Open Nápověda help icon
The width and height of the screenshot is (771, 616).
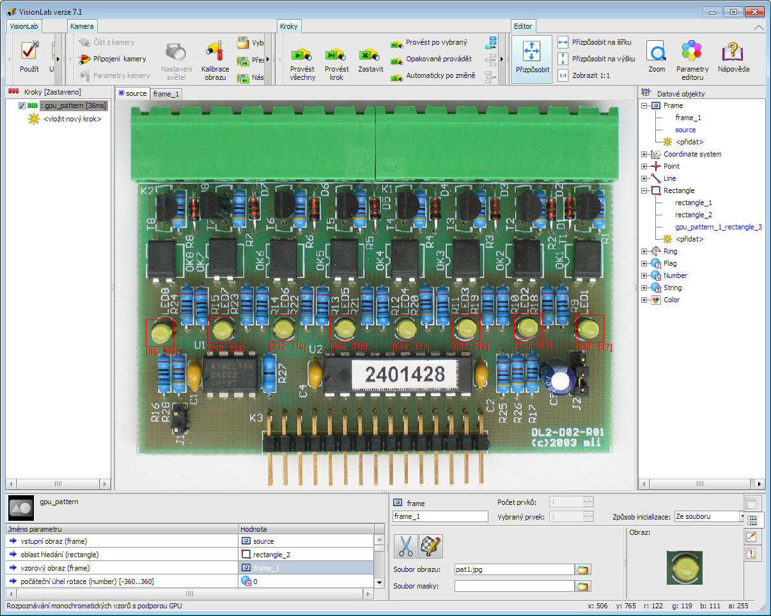733,52
